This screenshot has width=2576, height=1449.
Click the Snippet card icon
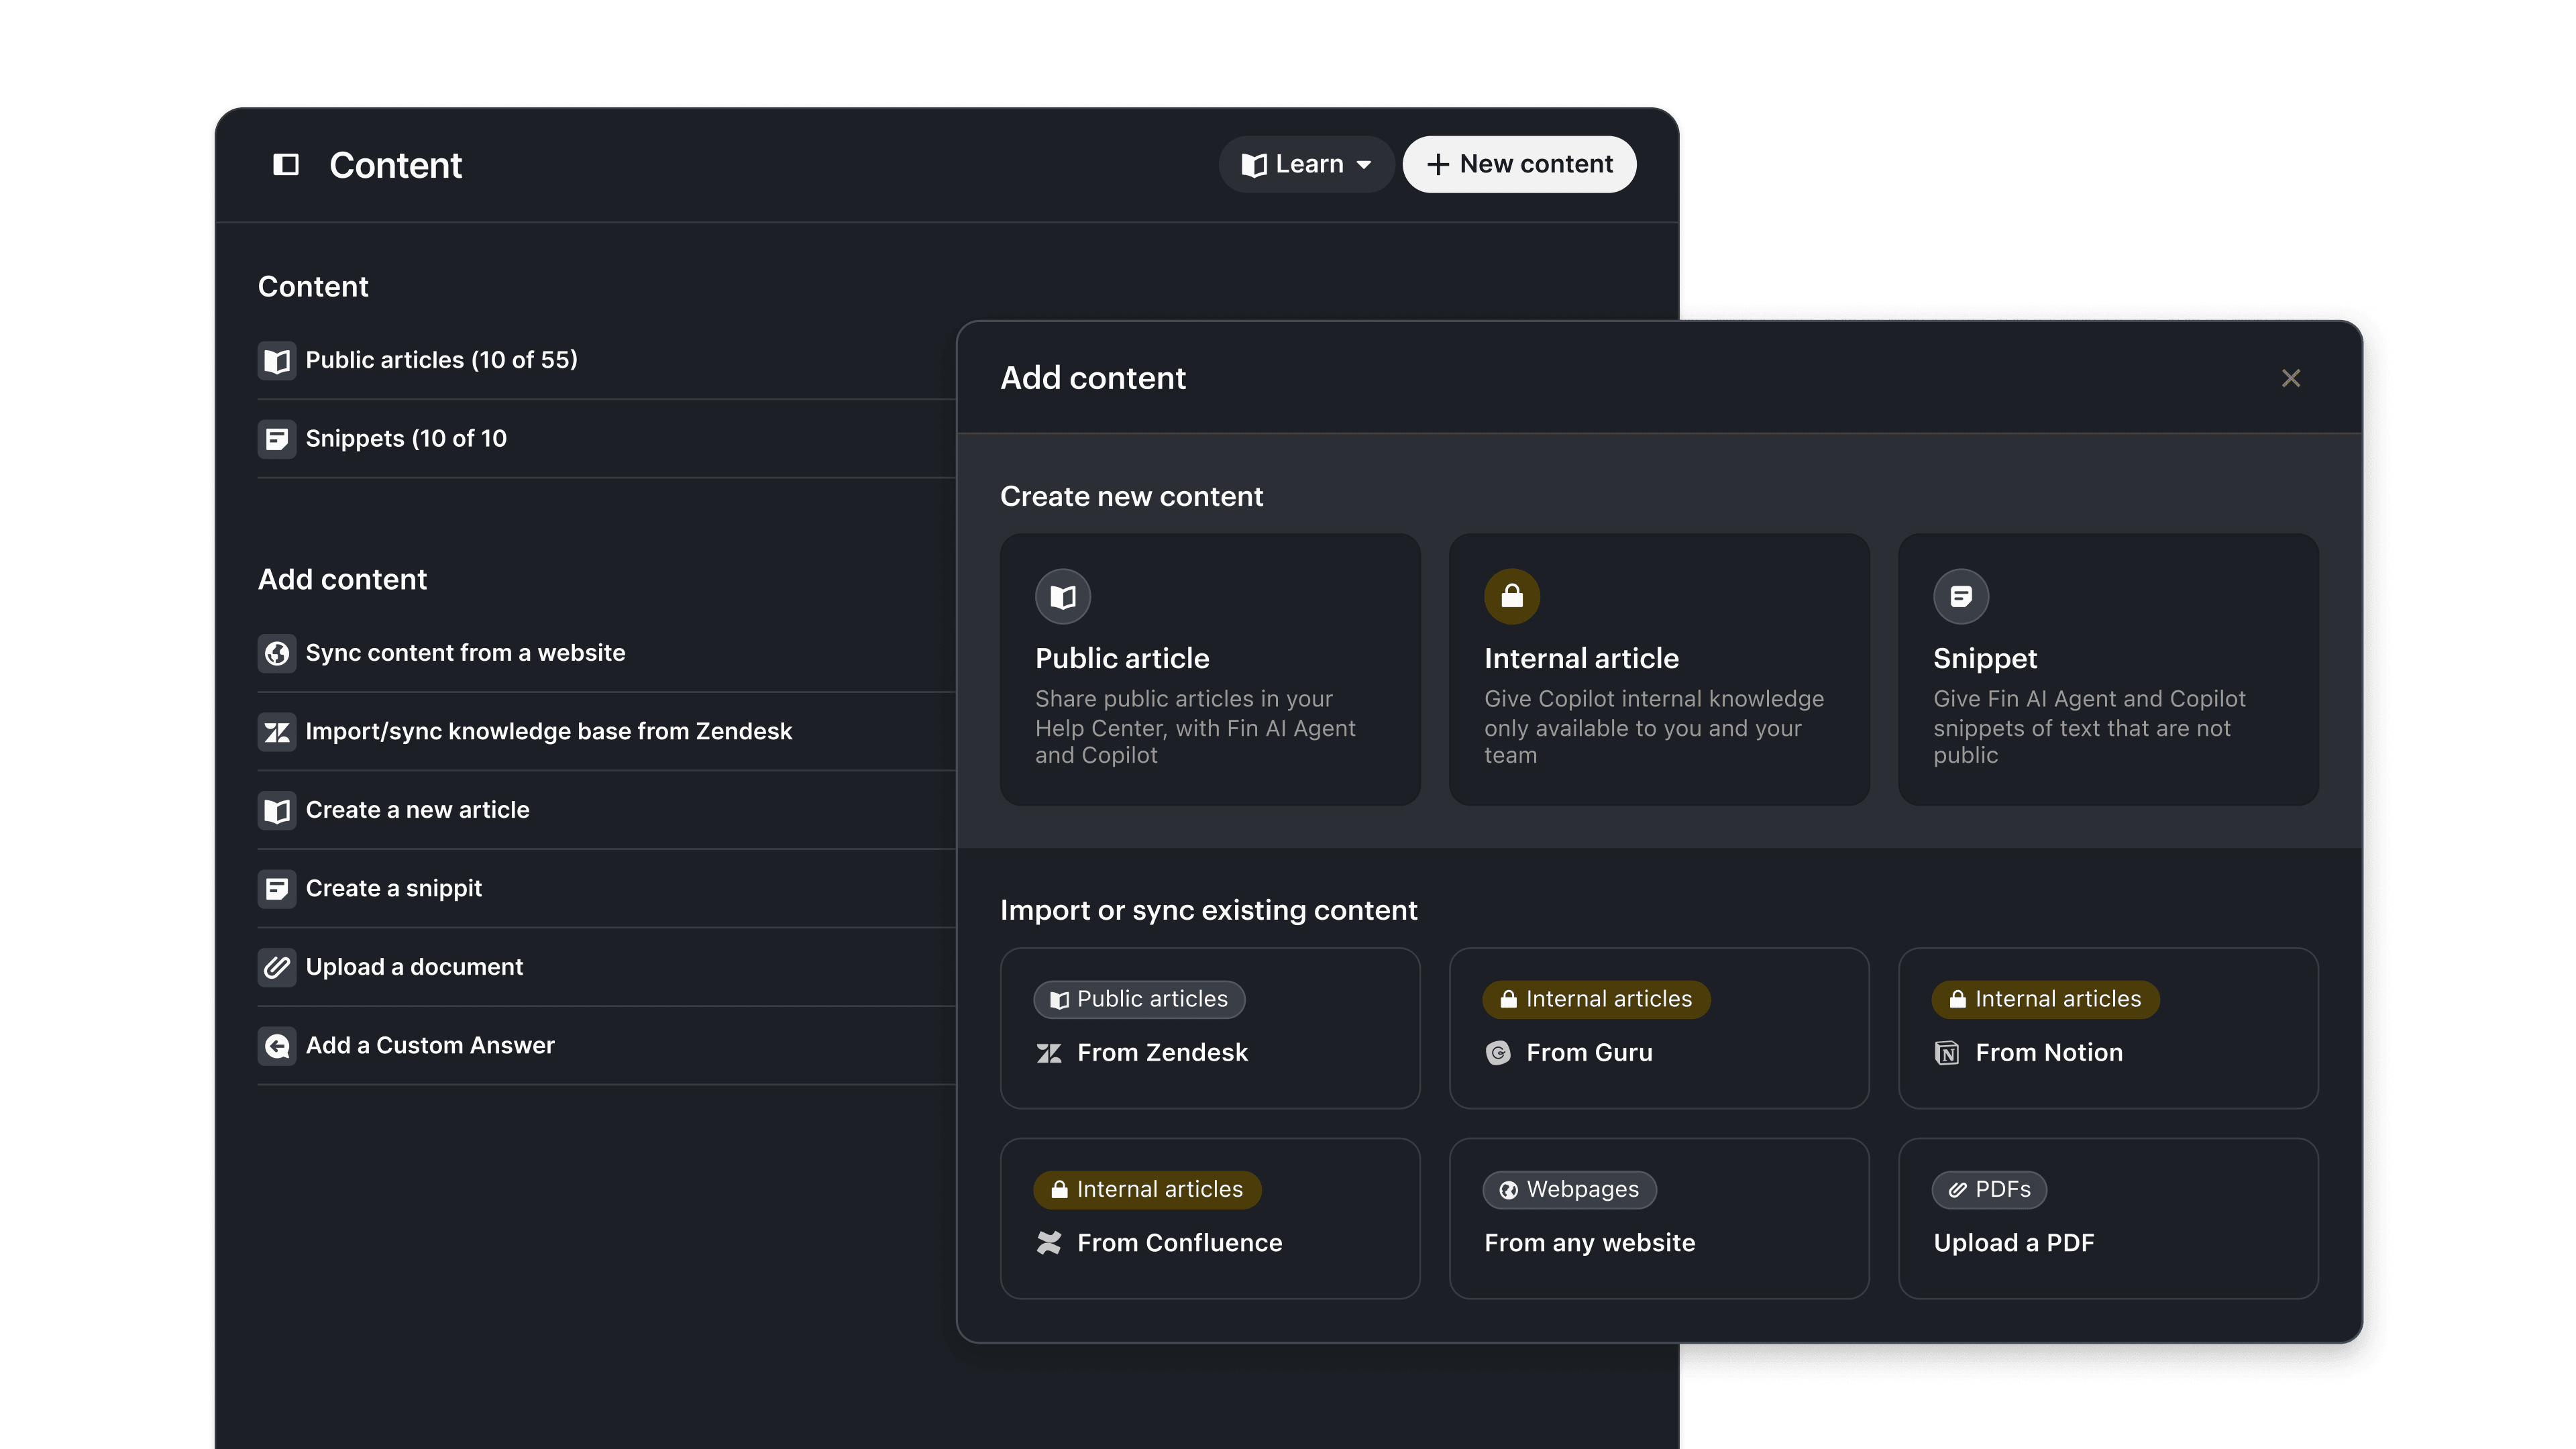pos(1960,597)
